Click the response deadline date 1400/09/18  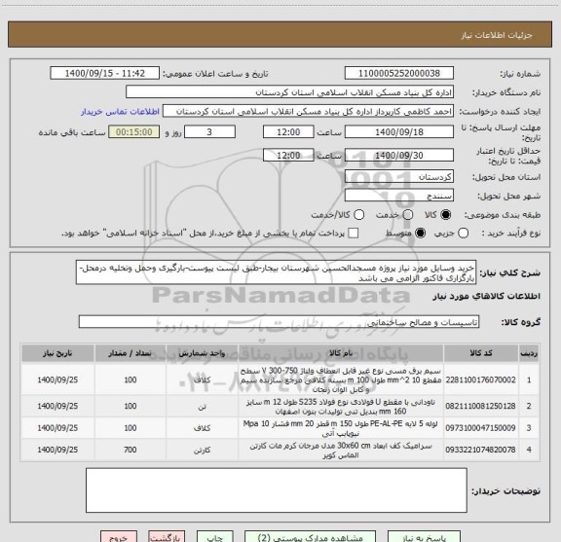tap(399, 132)
